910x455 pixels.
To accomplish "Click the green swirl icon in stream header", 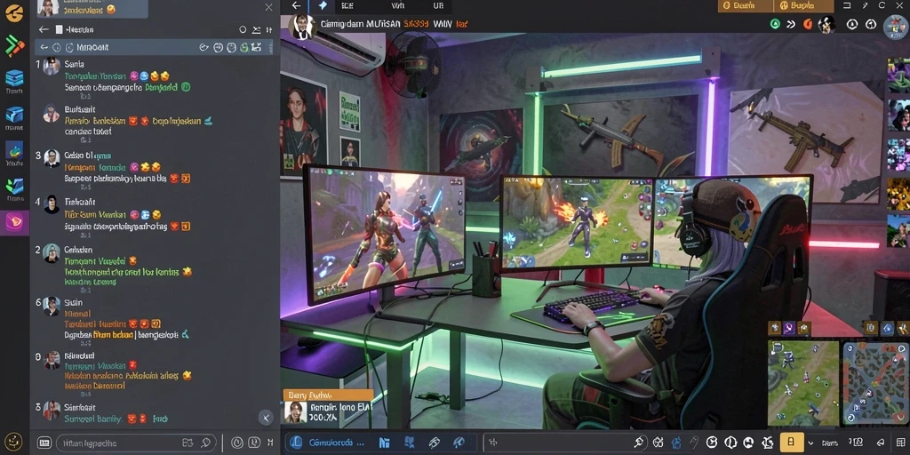I will click(774, 24).
